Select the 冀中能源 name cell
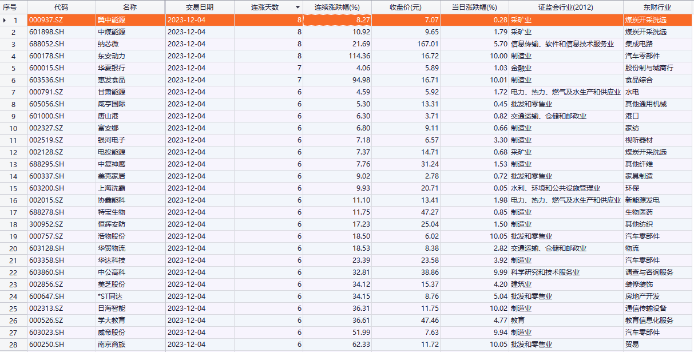 (x=112, y=20)
